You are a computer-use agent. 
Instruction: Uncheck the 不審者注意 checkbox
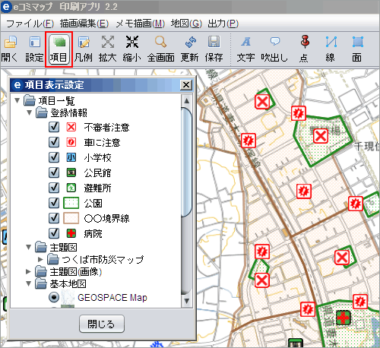pyautogui.click(x=54, y=127)
